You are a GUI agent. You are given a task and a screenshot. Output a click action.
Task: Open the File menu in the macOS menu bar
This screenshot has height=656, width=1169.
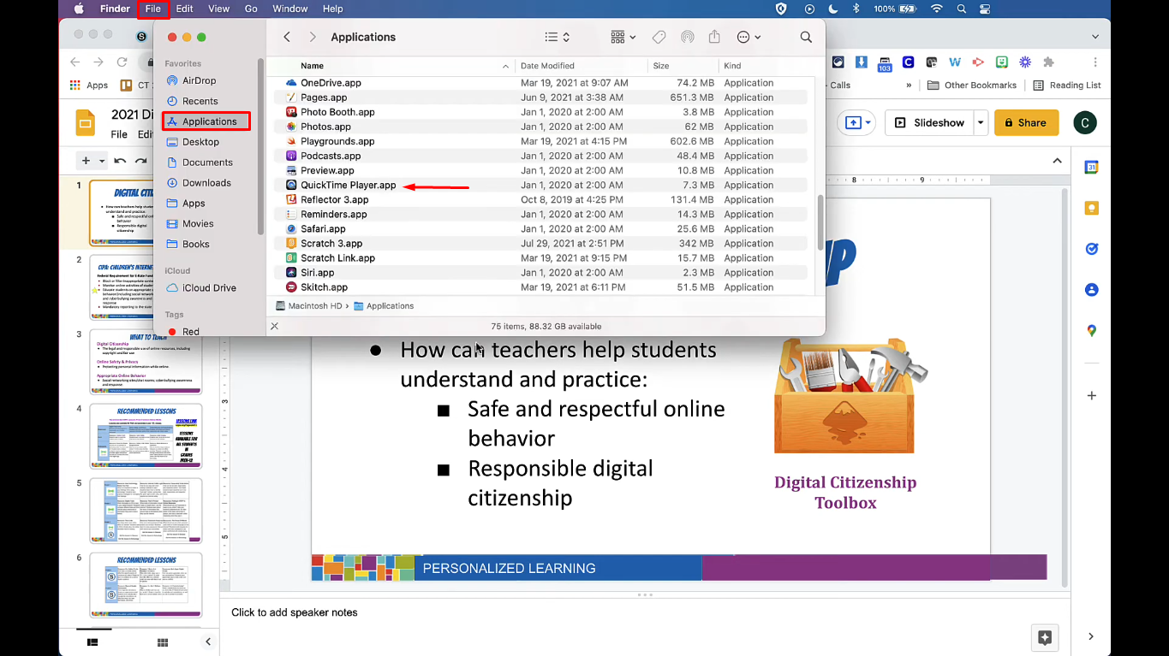click(152, 9)
